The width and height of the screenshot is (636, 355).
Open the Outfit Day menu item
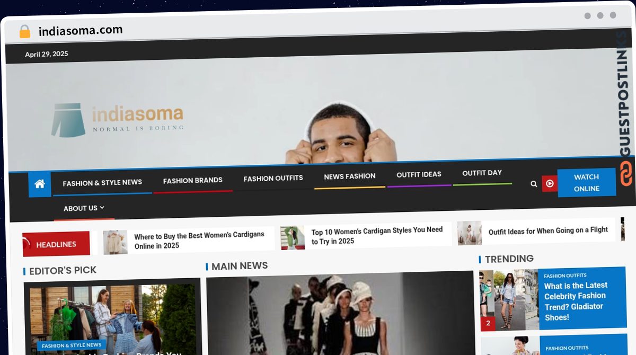coord(482,173)
